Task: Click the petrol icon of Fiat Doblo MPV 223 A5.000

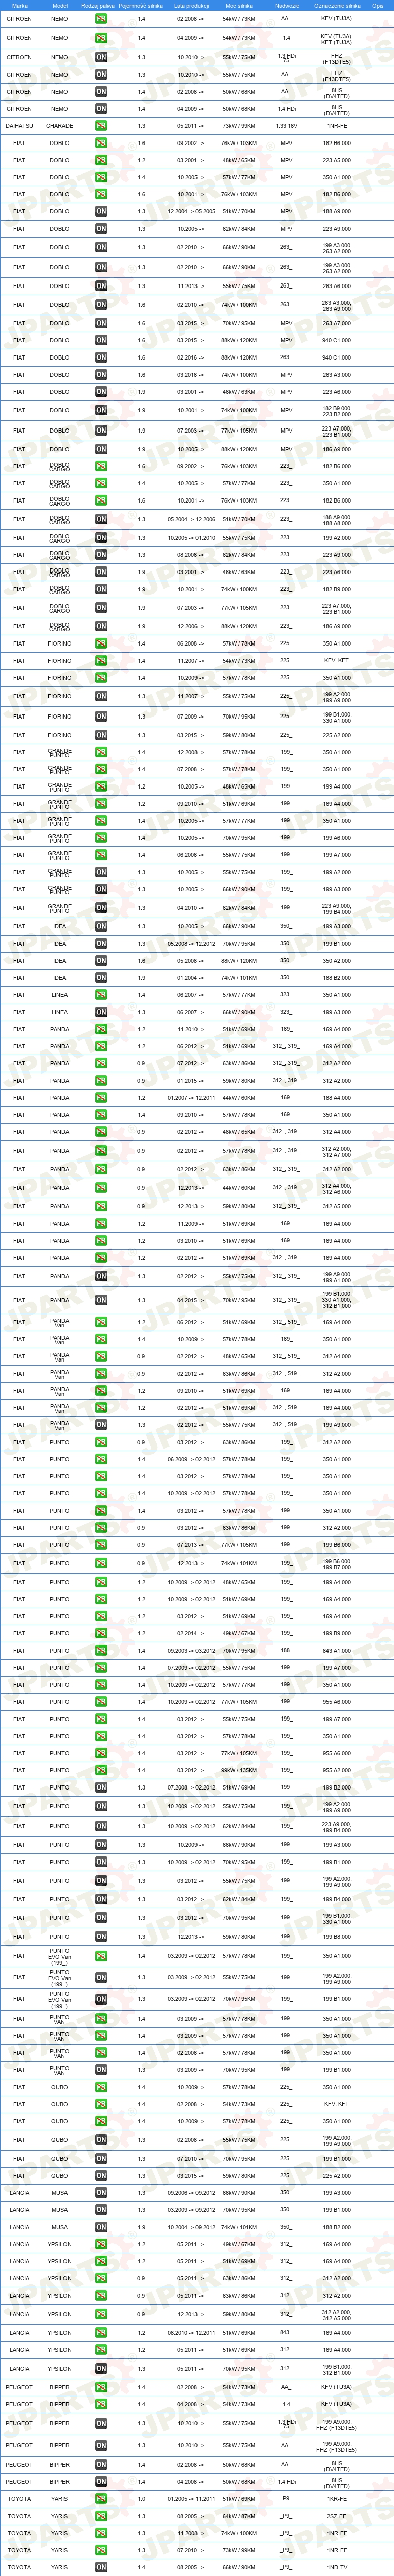Action: click(x=101, y=160)
